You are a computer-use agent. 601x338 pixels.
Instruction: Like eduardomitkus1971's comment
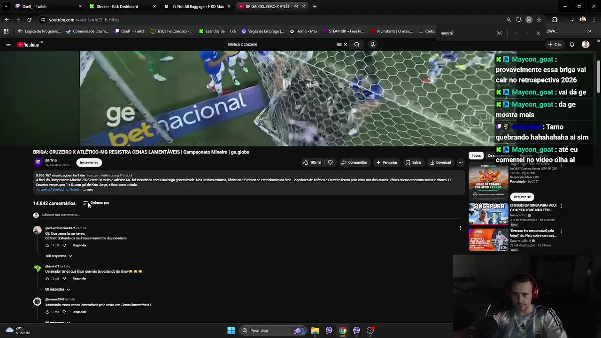click(47, 245)
